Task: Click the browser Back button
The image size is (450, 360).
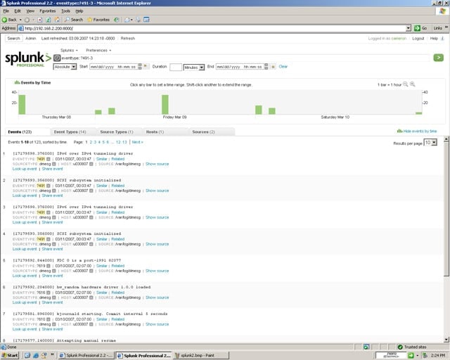Action: [x=9, y=20]
